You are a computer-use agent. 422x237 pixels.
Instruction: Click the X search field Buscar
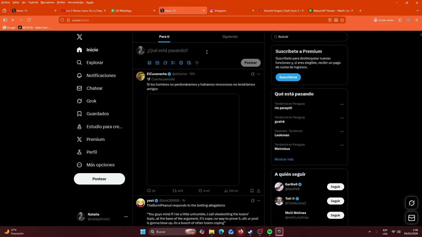point(309,37)
